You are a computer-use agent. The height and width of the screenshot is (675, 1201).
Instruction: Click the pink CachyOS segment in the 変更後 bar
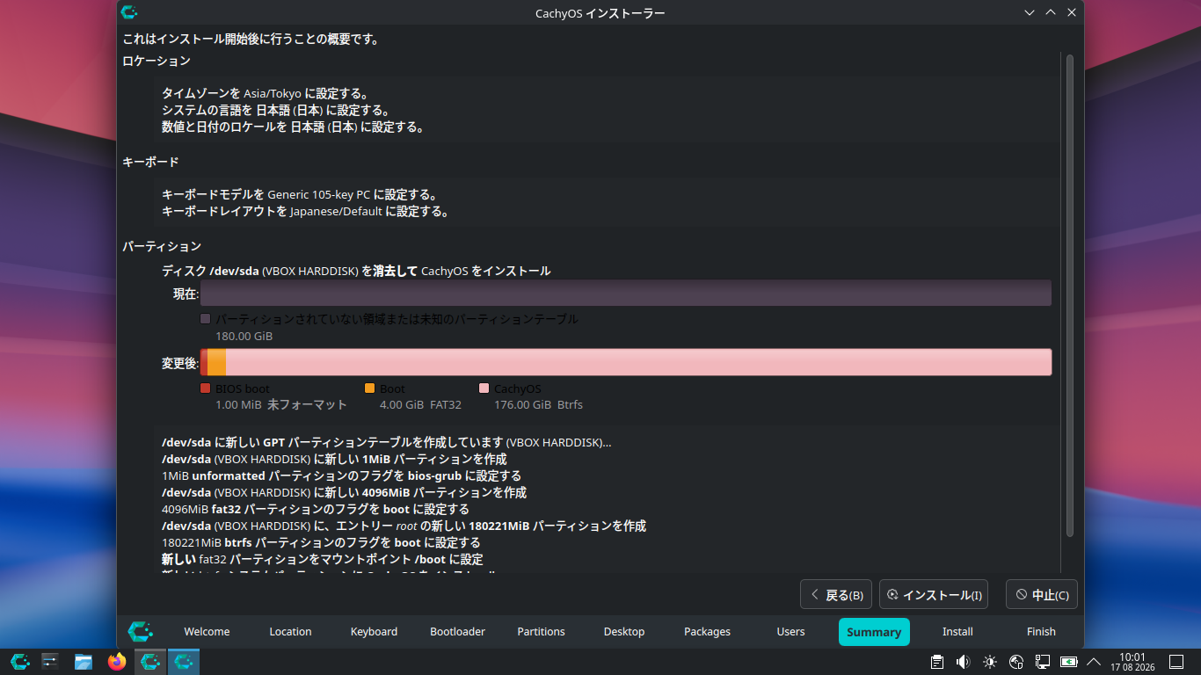[x=638, y=362]
